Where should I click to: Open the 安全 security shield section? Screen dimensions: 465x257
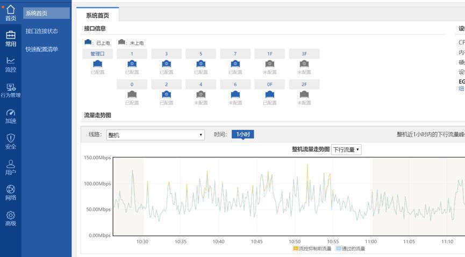point(11,142)
